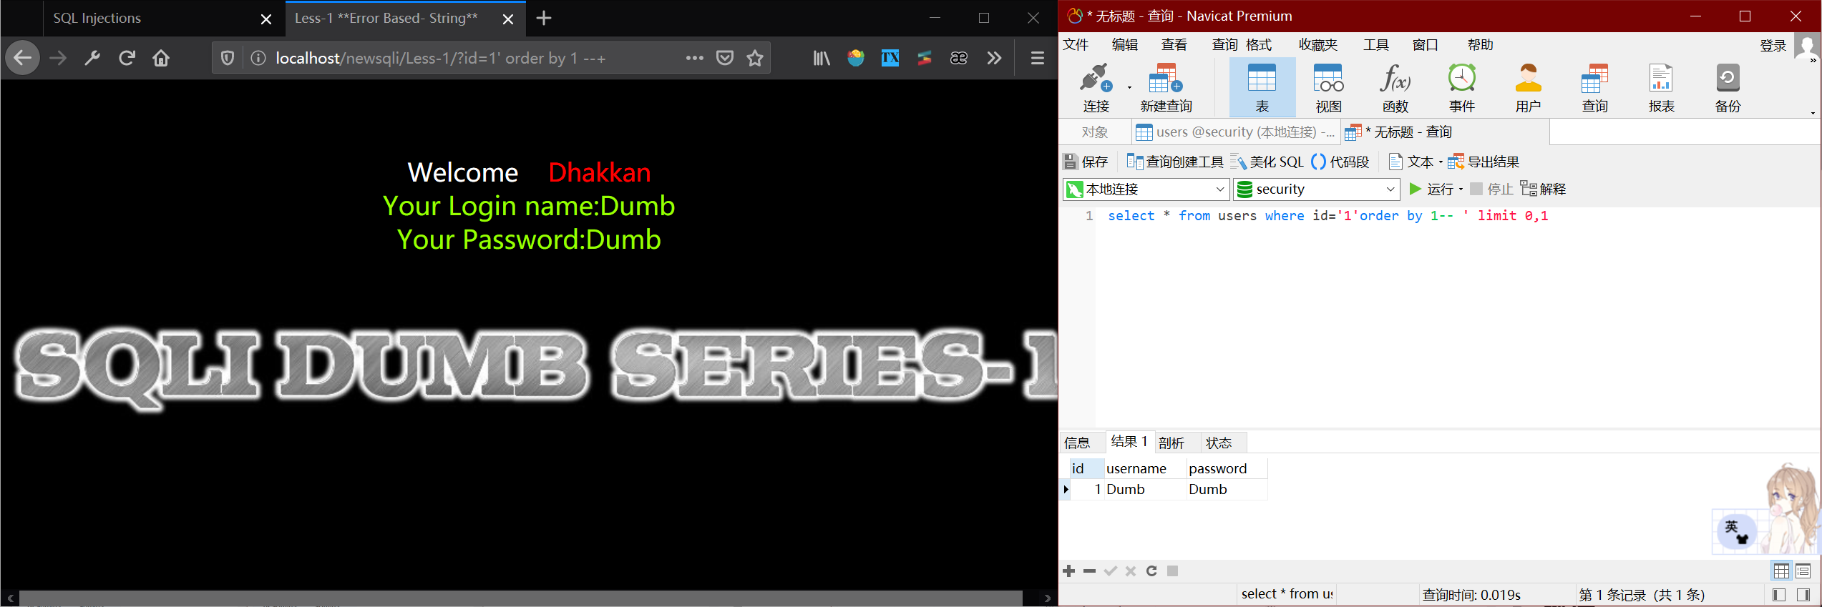Open 查询创建工具 query builder
Viewport: 1822px width, 607px height.
pos(1175,162)
